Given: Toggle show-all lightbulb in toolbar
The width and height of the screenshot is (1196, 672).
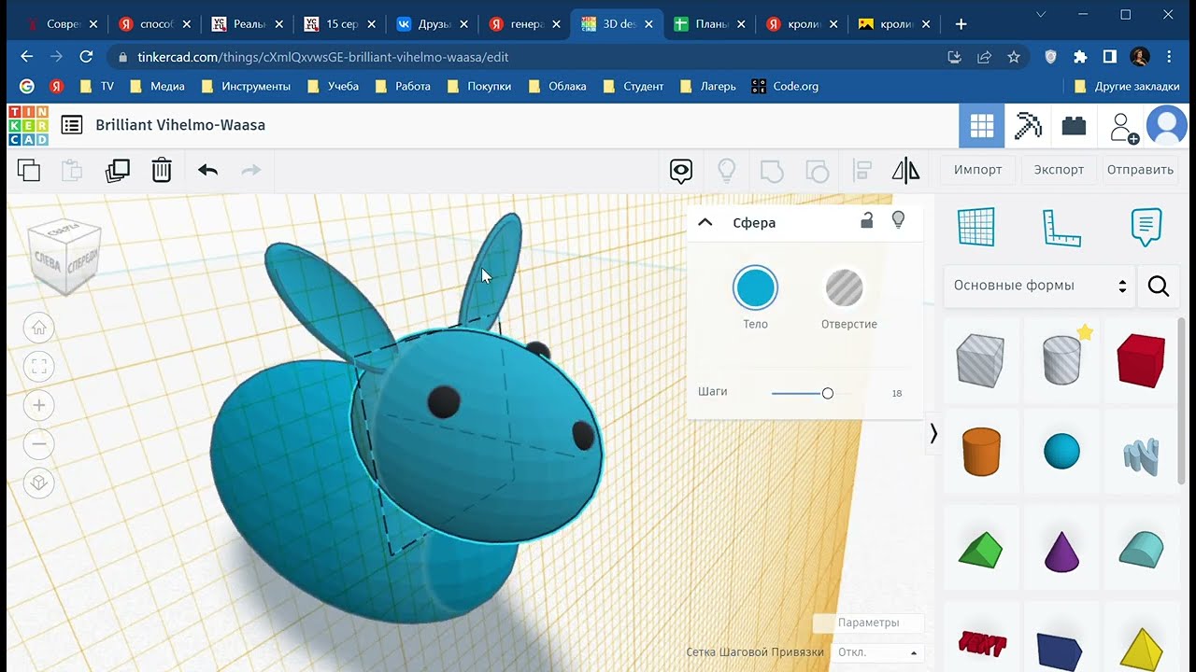Looking at the screenshot, I should pos(726,171).
